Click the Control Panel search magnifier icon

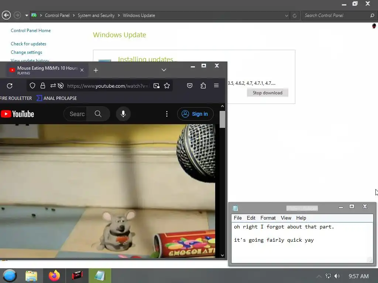pyautogui.click(x=372, y=15)
